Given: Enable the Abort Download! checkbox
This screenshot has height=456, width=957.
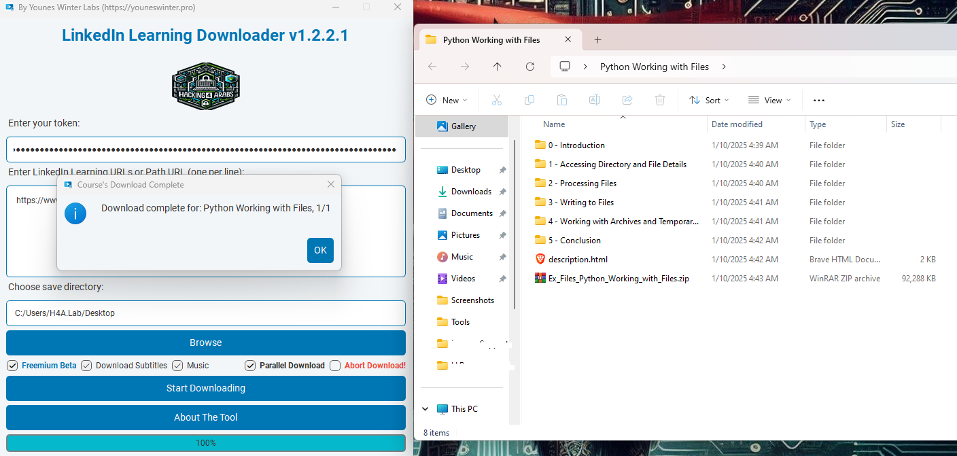Looking at the screenshot, I should point(335,366).
